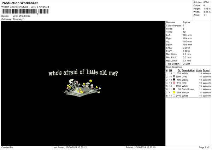Click the "Production Worksheet" heading

coord(19,3)
